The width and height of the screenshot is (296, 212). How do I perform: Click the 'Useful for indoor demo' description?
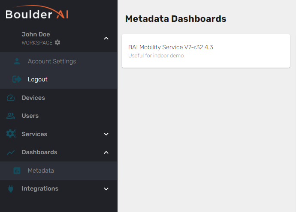point(156,56)
